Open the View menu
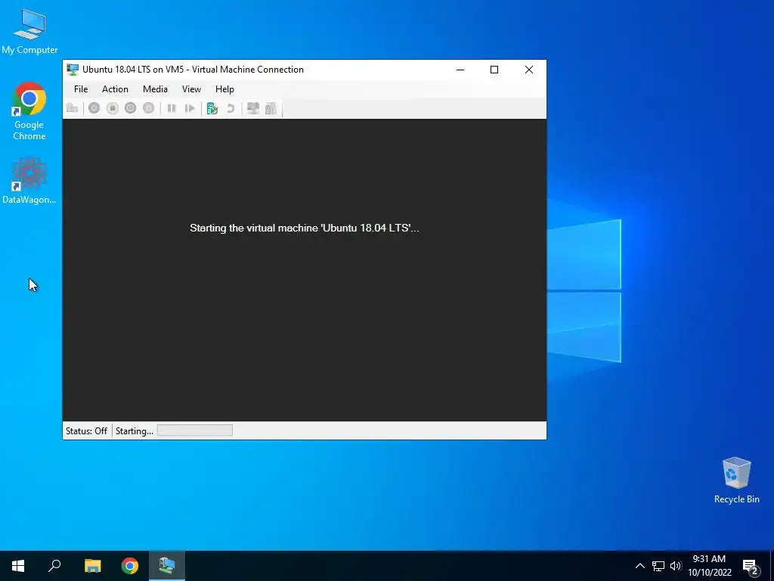The image size is (774, 581). [x=191, y=89]
